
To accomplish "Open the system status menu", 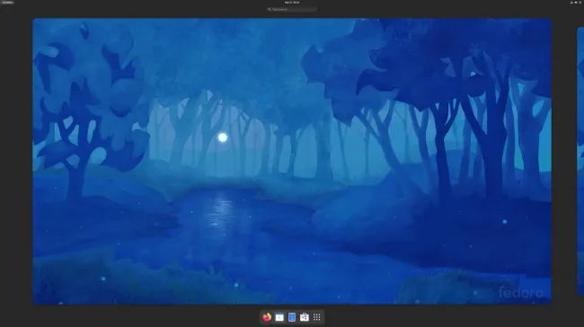I will pos(576,2).
